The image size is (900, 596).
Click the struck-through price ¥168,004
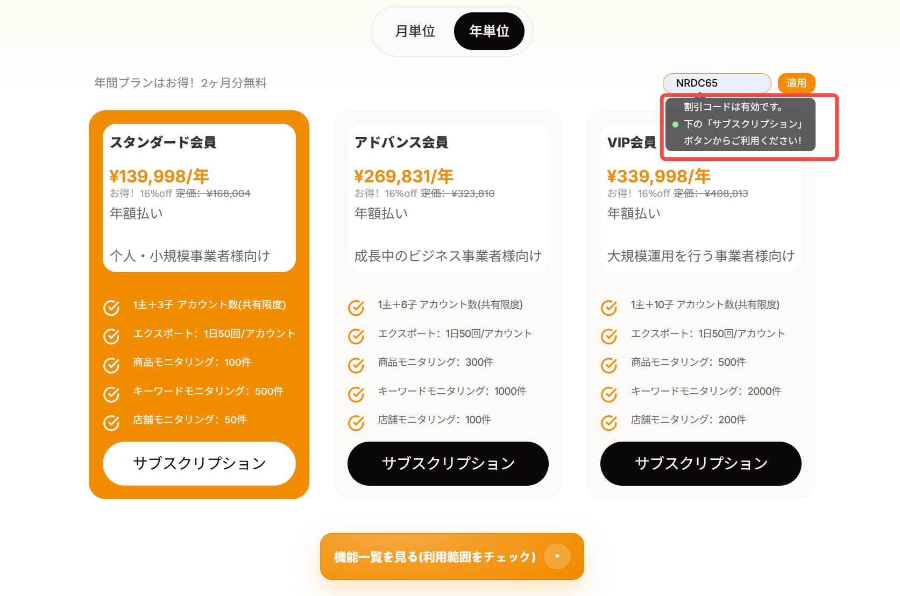tap(229, 194)
